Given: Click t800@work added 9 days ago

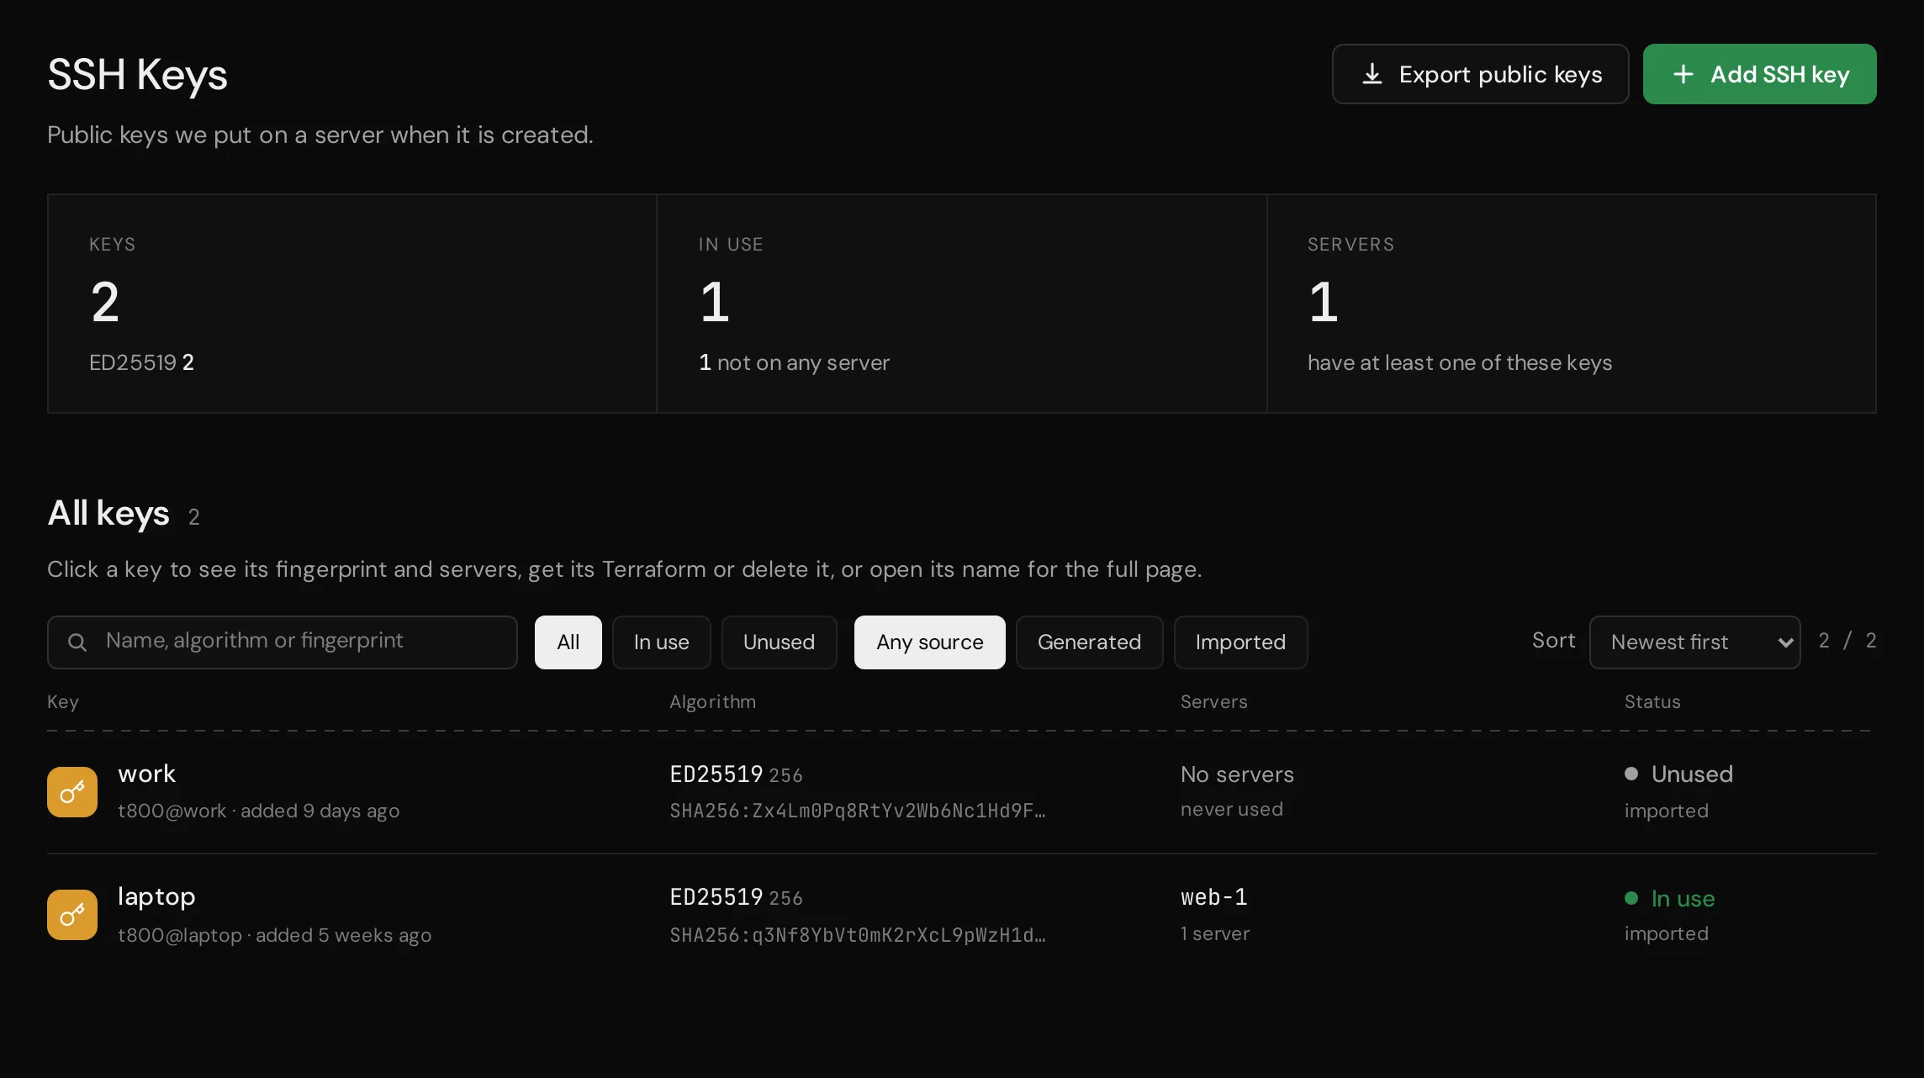Looking at the screenshot, I should (259, 811).
